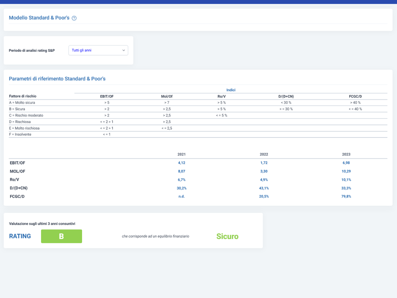This screenshot has width=397, height=298.
Task: Click the 43,1% D/(D+CN) value for 2022
Action: coord(264,188)
